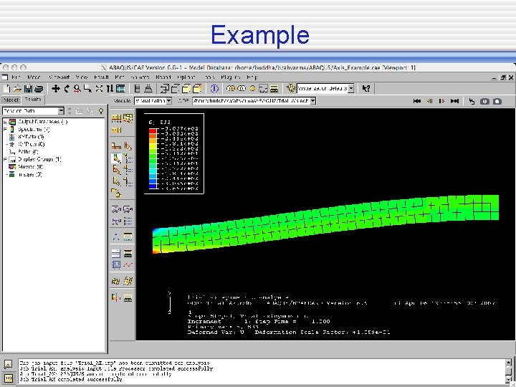Viewport: 516px width, 387px height.
Task: Click the dark blue swatch in legend
Action: [x=153, y=186]
